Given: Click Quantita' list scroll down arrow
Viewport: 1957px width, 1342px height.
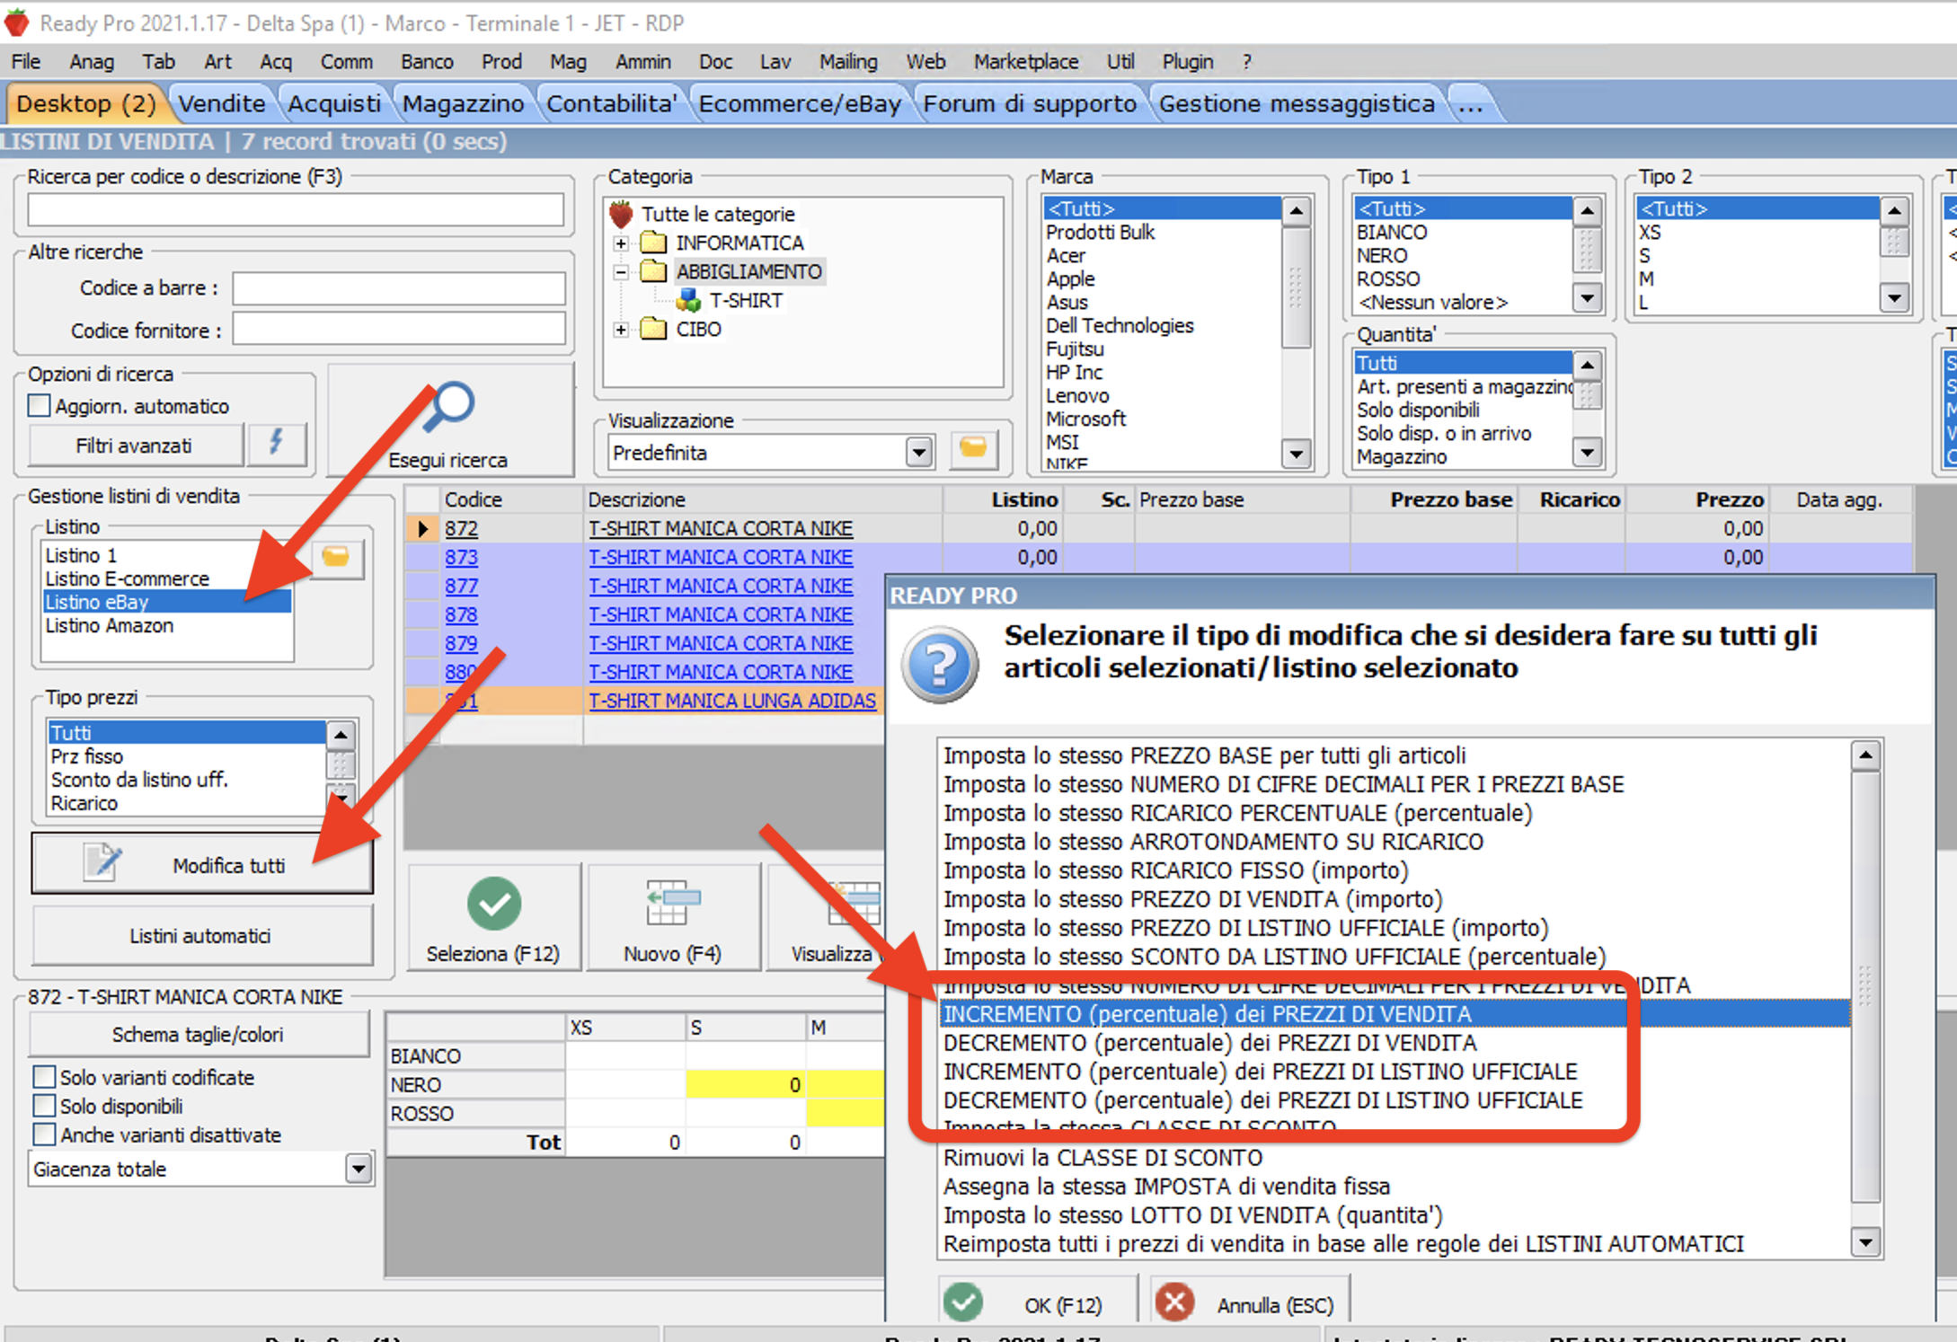Looking at the screenshot, I should pyautogui.click(x=1588, y=452).
